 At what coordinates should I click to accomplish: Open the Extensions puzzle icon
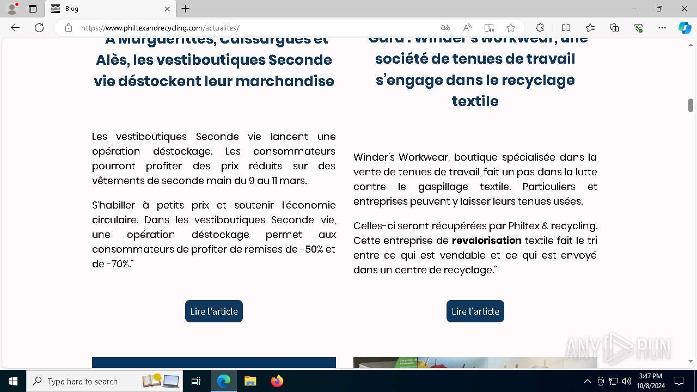[540, 28]
